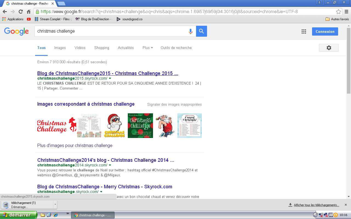The image size is (351, 219).
Task: Bookmark this page with the star icon
Action: click(339, 11)
